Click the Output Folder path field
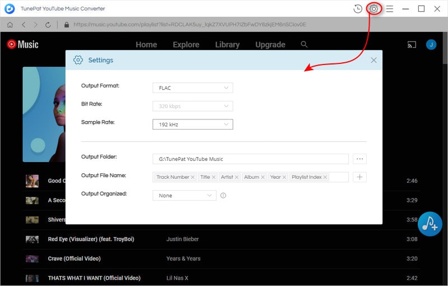 pyautogui.click(x=250, y=159)
